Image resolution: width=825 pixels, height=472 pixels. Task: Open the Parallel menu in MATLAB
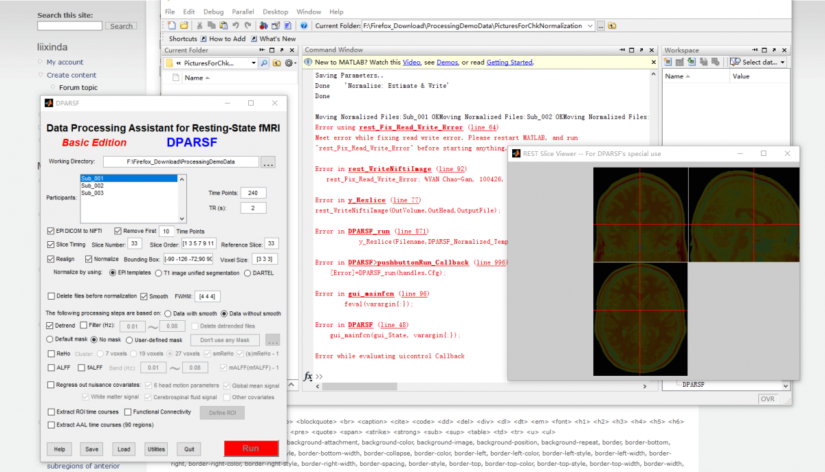pyautogui.click(x=243, y=12)
